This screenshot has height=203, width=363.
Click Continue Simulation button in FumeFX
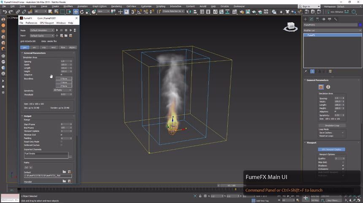pyautogui.click(x=70, y=30)
